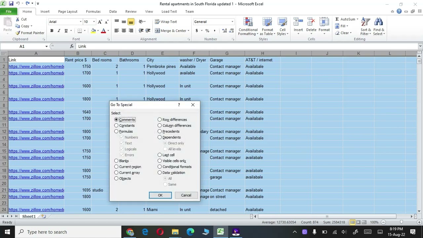Select the Formulas radio option

116,132
